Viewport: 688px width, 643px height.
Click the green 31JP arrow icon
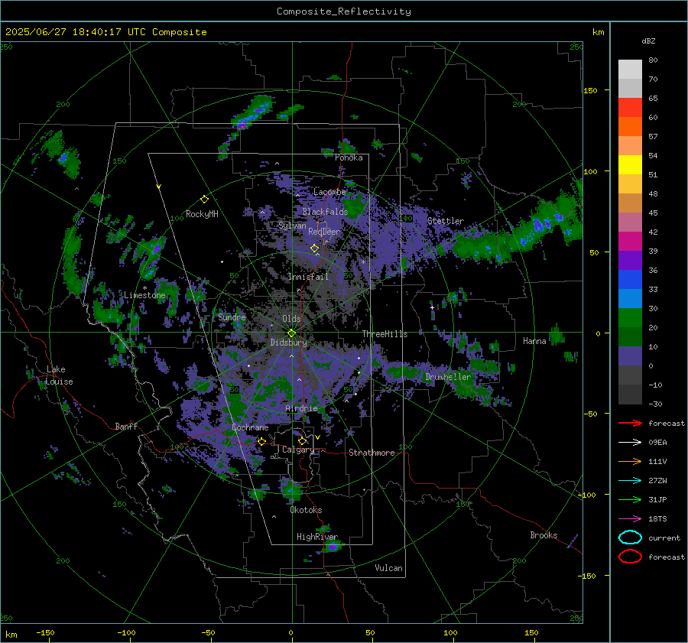pos(630,499)
